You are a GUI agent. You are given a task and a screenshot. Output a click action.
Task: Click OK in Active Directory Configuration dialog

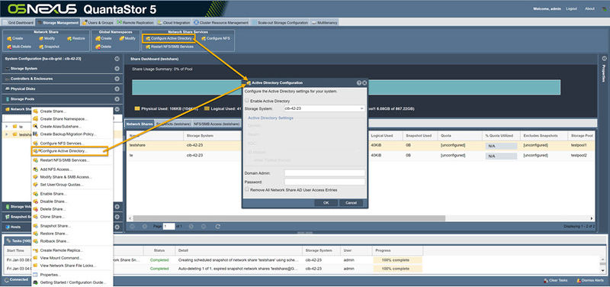click(326, 203)
